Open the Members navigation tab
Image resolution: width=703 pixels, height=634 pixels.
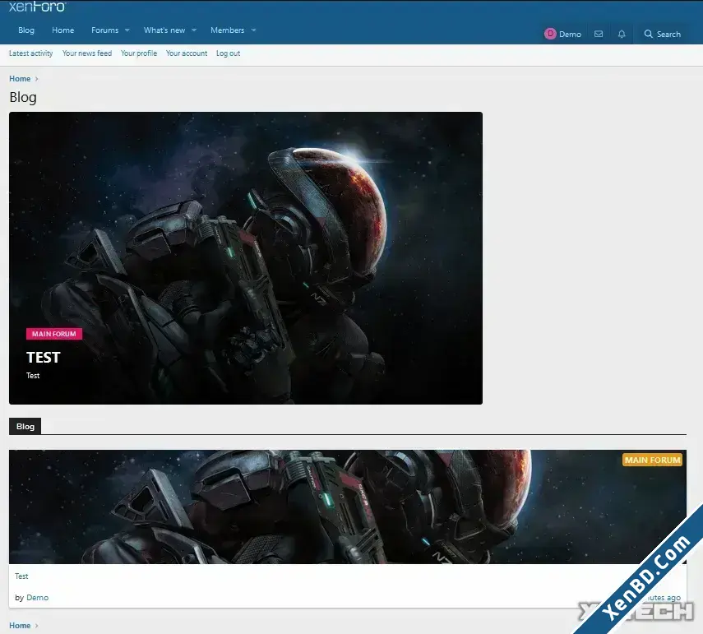click(227, 30)
